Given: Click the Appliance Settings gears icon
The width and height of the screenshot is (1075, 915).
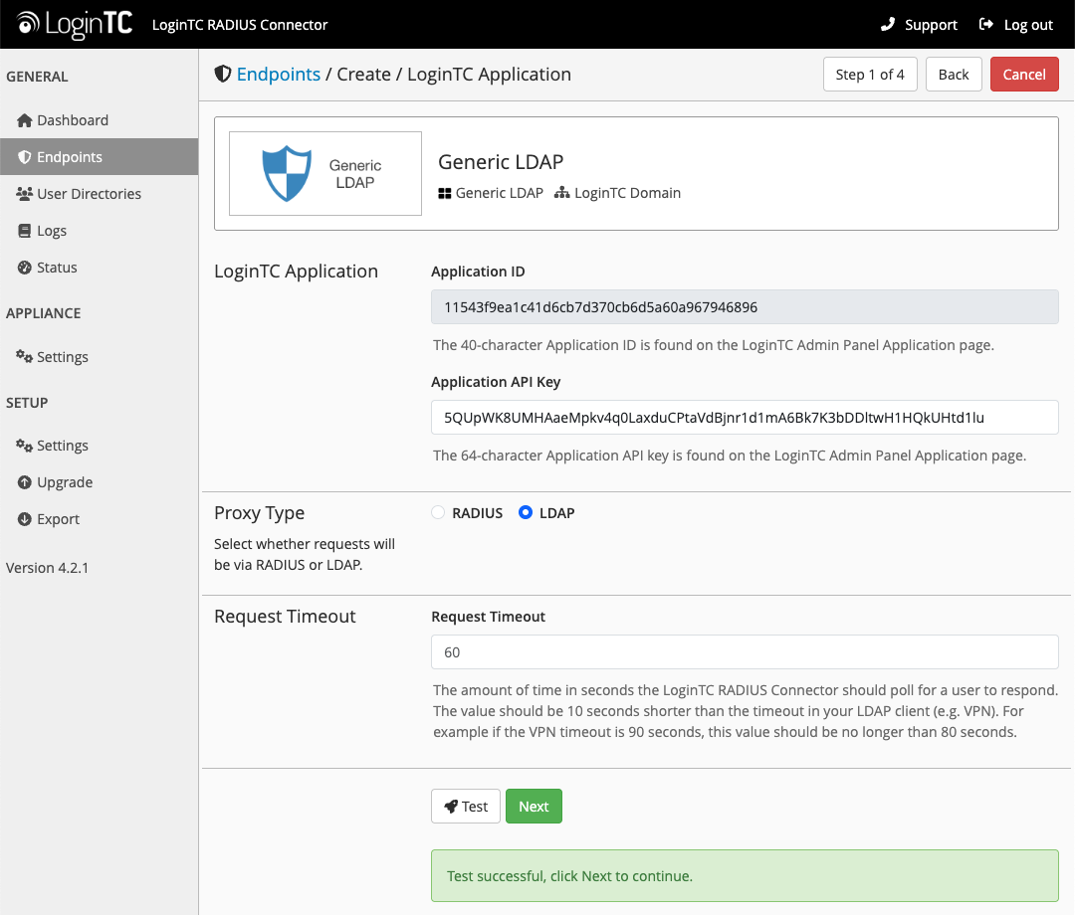Looking at the screenshot, I should click(x=25, y=357).
